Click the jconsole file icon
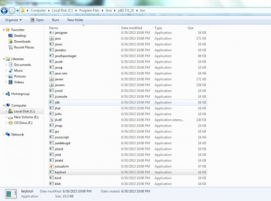271x201 pixels. point(51,96)
